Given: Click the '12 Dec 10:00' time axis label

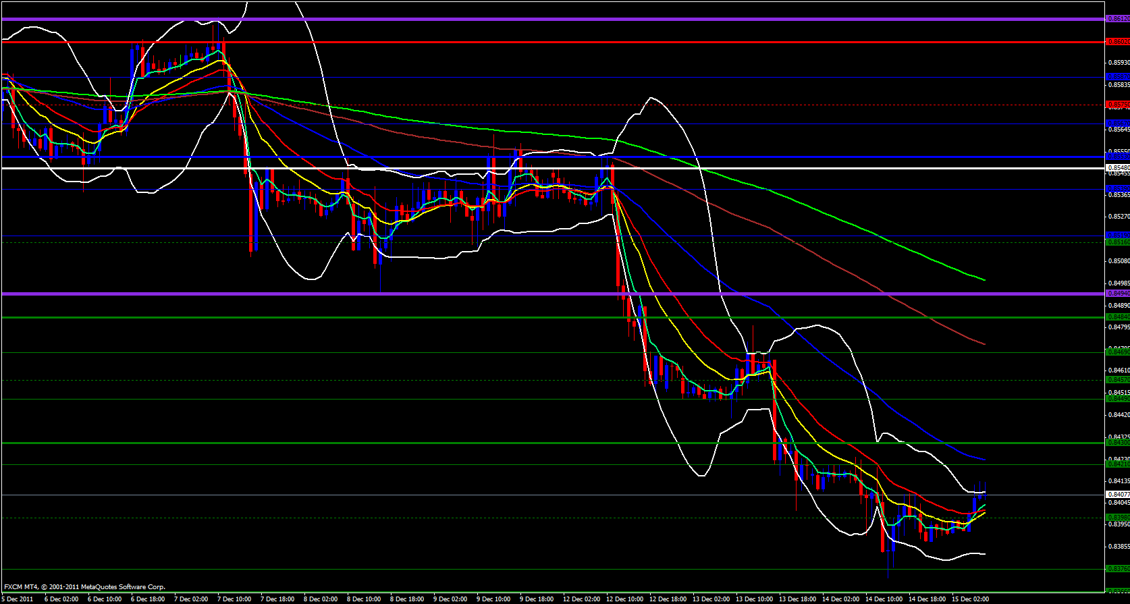Looking at the screenshot, I should tap(624, 599).
